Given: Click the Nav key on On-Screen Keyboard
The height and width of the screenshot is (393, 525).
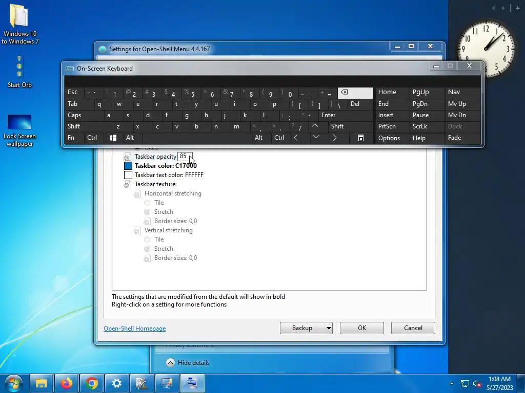Looking at the screenshot, I should click(462, 92).
